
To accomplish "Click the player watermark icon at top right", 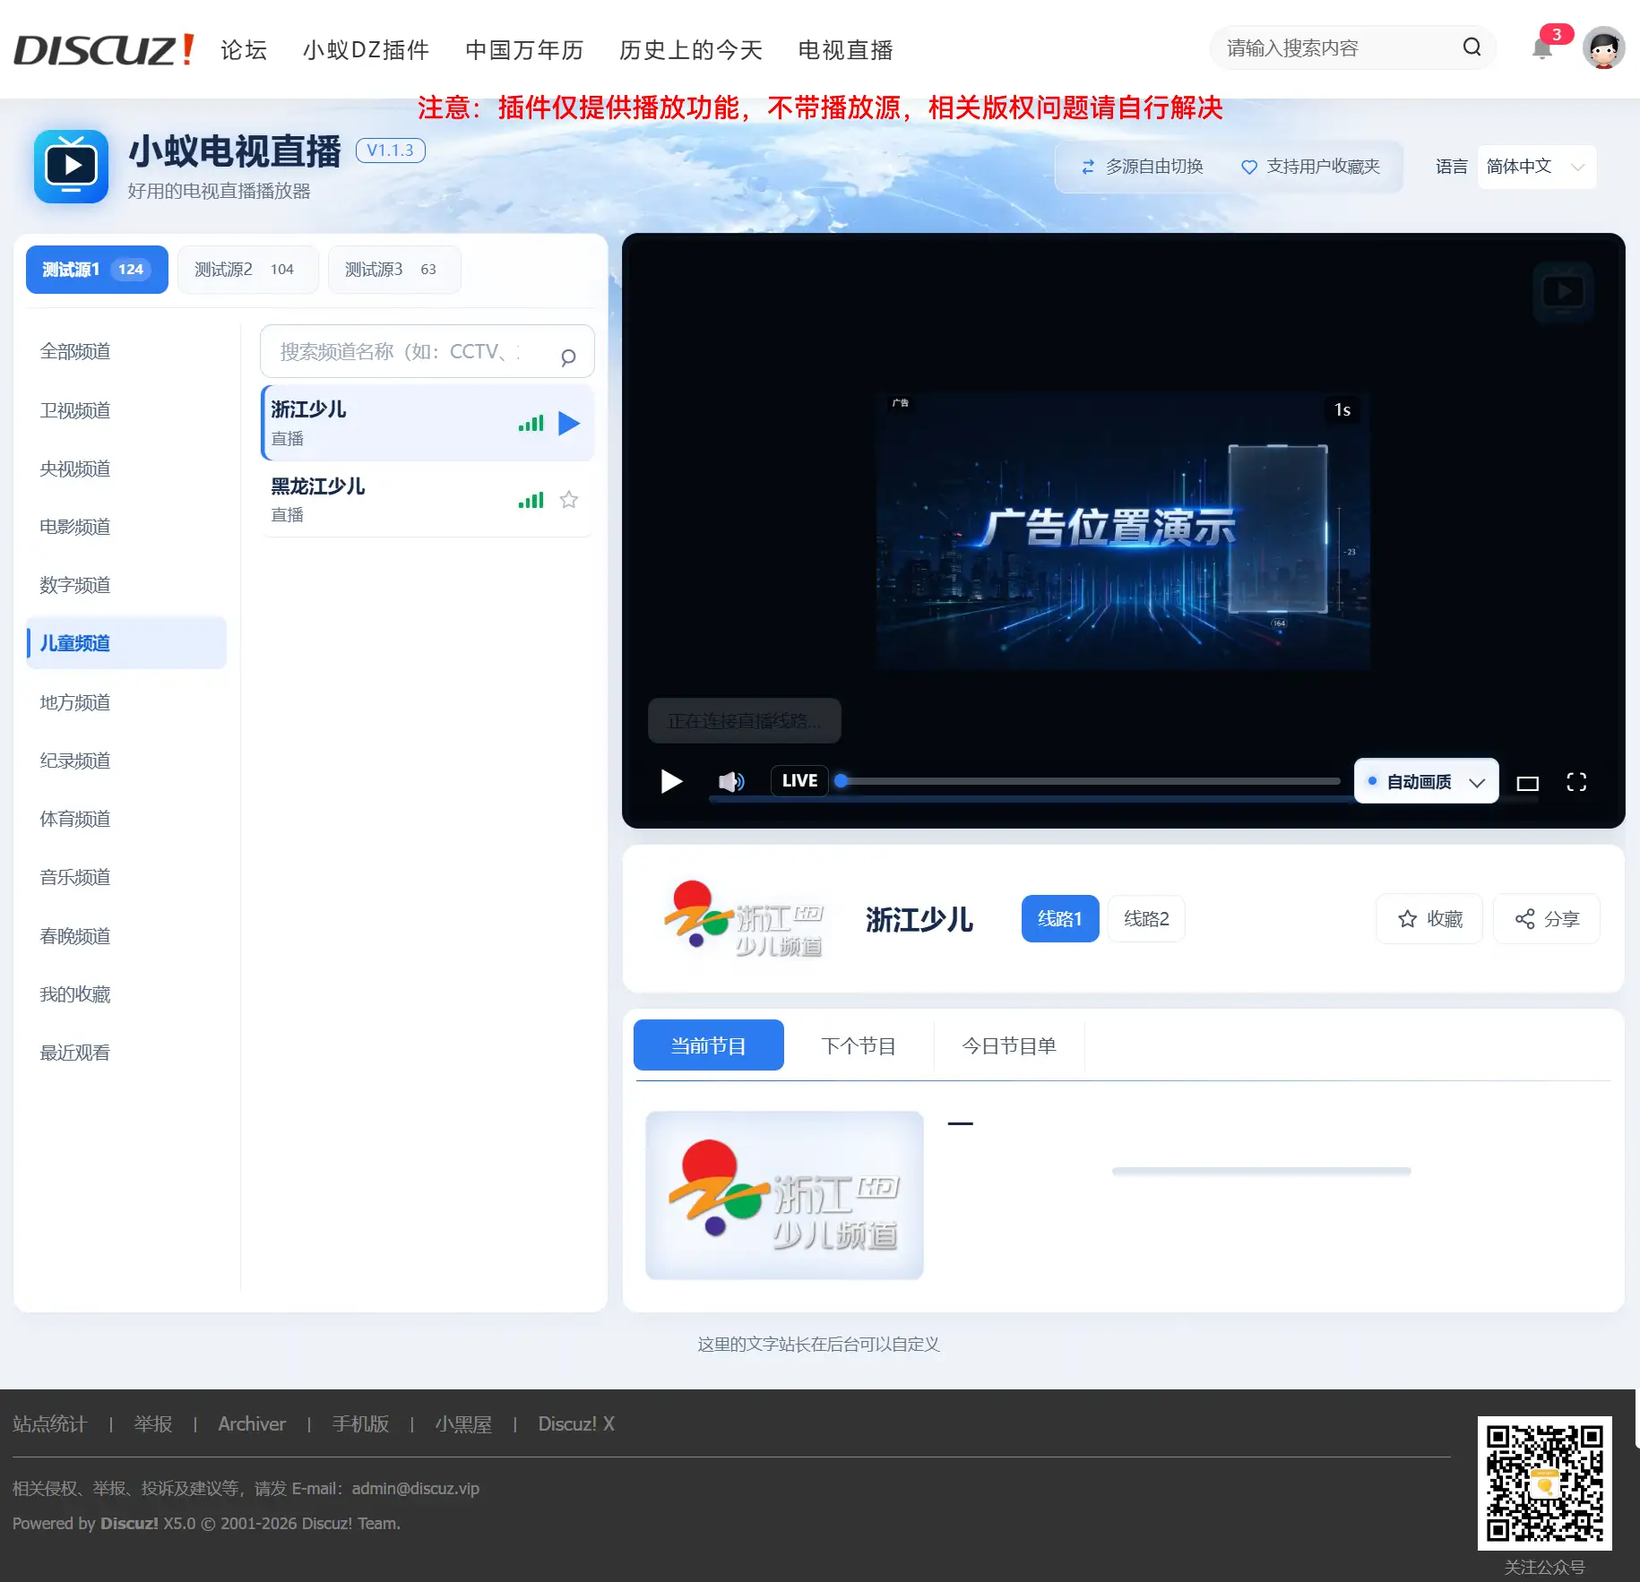I will point(1563,291).
